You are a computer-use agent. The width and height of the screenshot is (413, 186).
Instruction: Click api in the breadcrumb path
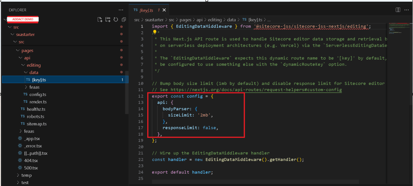coord(199,20)
